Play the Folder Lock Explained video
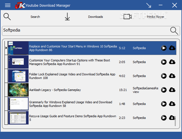The width and height of the screenshot is (182, 139). (164, 76)
